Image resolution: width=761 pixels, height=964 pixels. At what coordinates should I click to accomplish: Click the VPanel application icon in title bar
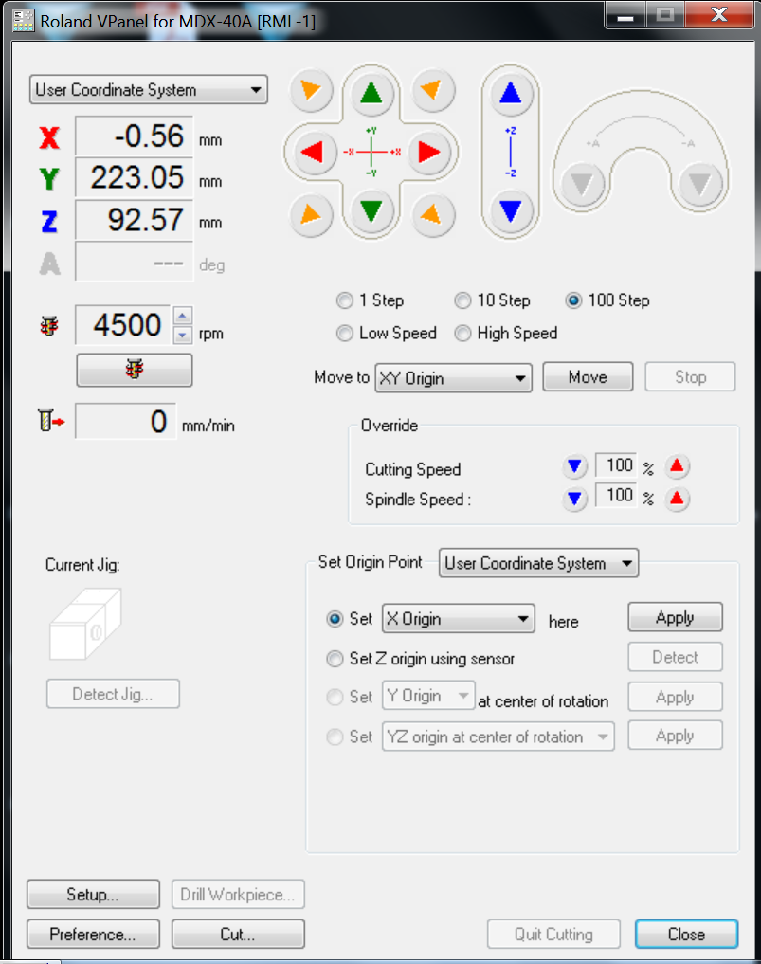click(x=24, y=20)
